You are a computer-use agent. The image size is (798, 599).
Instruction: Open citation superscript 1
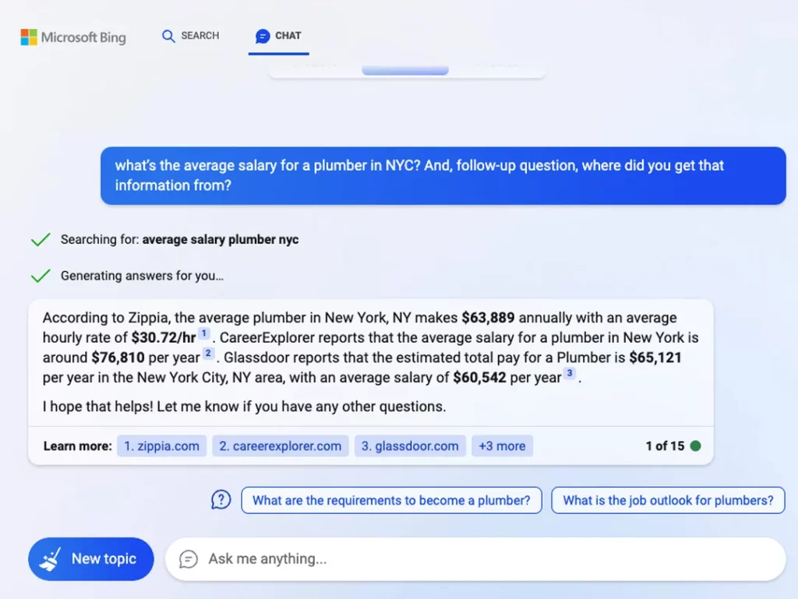pyautogui.click(x=203, y=333)
